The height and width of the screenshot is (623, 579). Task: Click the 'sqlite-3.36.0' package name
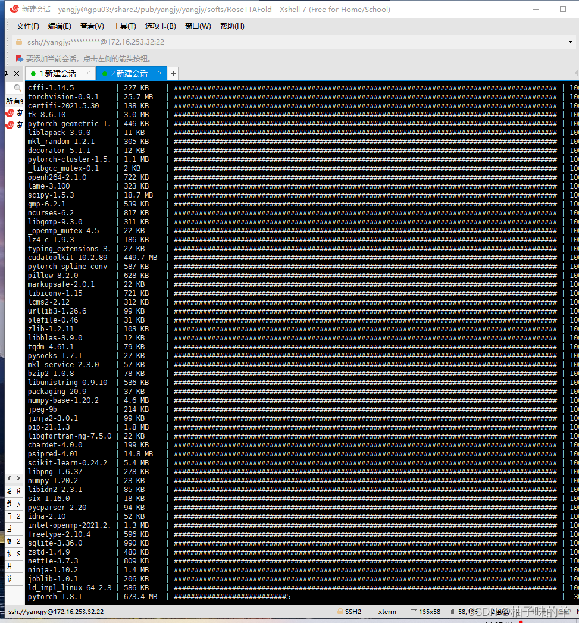pyautogui.click(x=55, y=543)
